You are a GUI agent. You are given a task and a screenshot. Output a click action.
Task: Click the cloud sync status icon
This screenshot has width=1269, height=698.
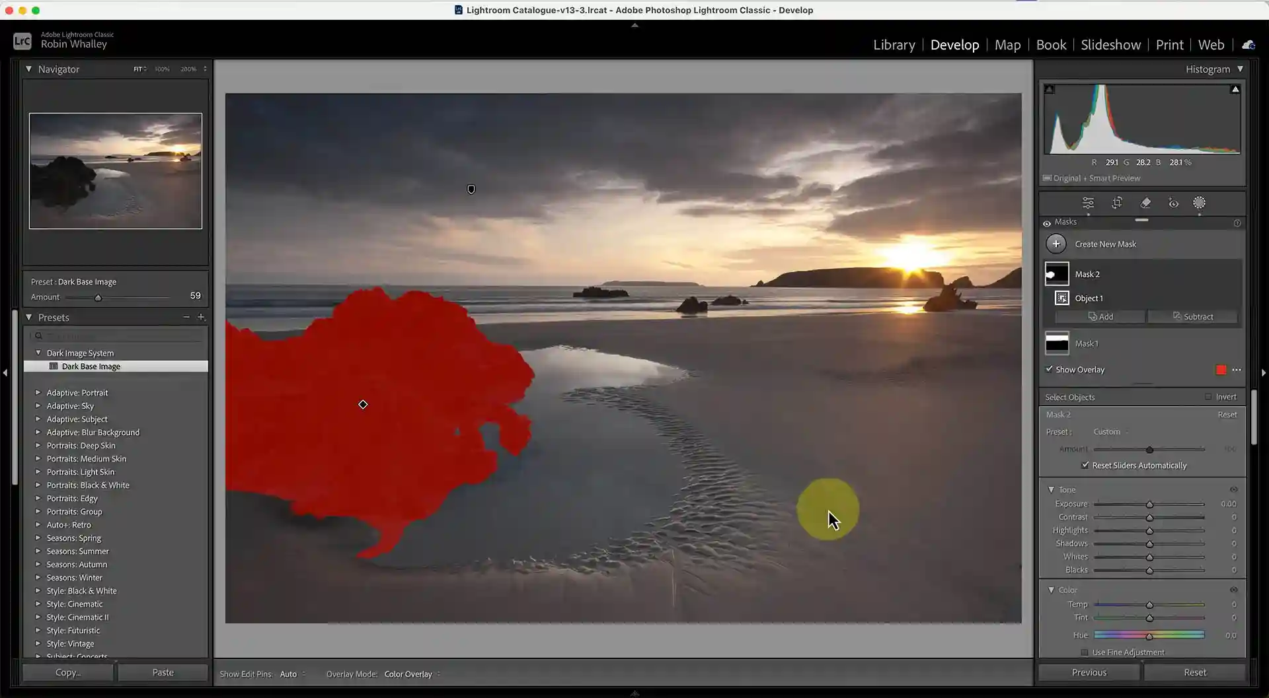(1249, 45)
